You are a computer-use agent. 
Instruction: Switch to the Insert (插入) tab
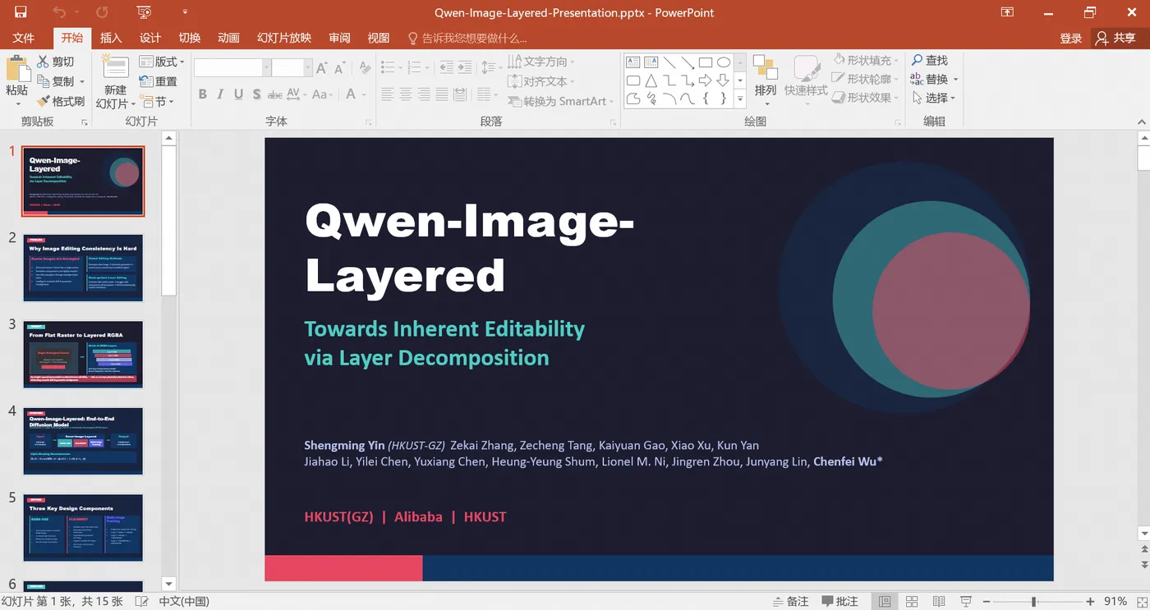click(111, 38)
